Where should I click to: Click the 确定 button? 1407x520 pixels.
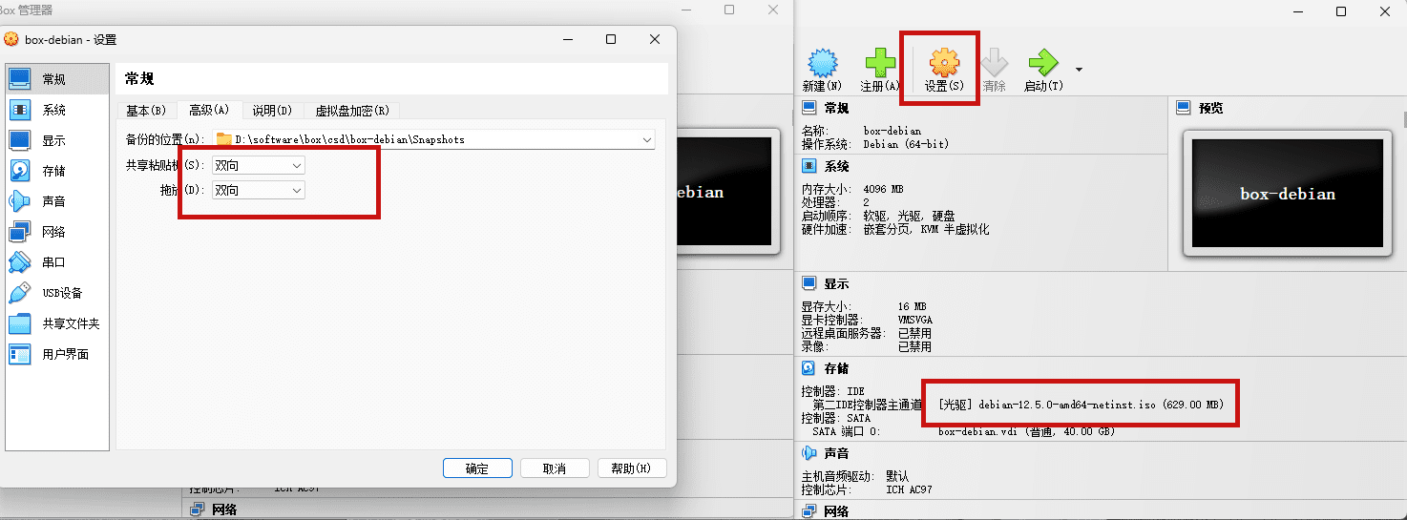[x=477, y=468]
